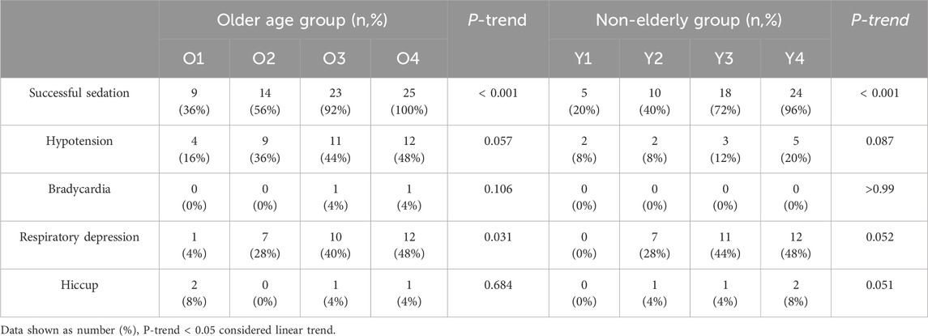Image resolution: width=928 pixels, height=336 pixels.
Task: Click the "Hypotension" row label
Action: [80, 140]
